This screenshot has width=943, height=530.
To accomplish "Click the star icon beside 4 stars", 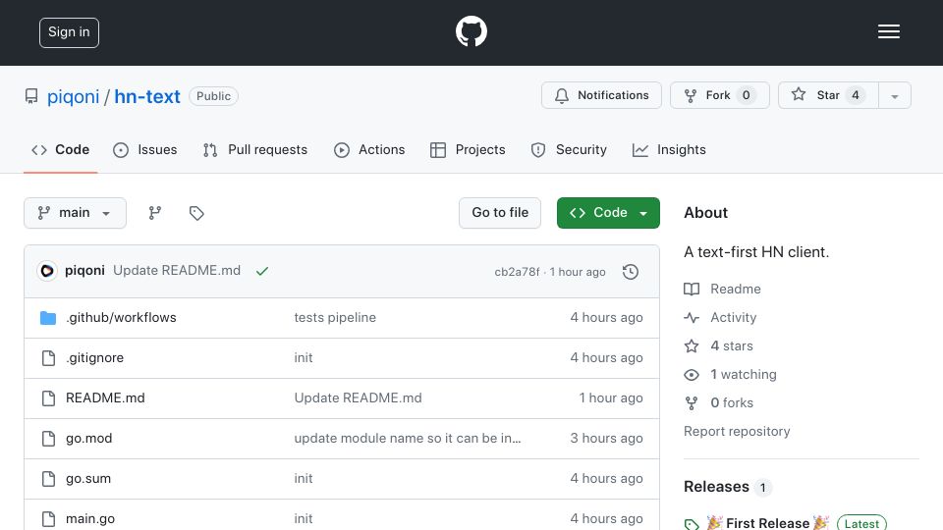I will point(692,345).
